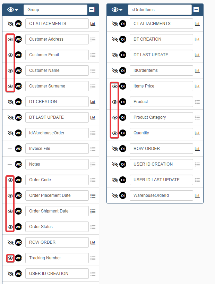Click the chart icon next to CT ATTACHMENTS in Group
The width and height of the screenshot is (215, 284).
pyautogui.click(x=93, y=24)
